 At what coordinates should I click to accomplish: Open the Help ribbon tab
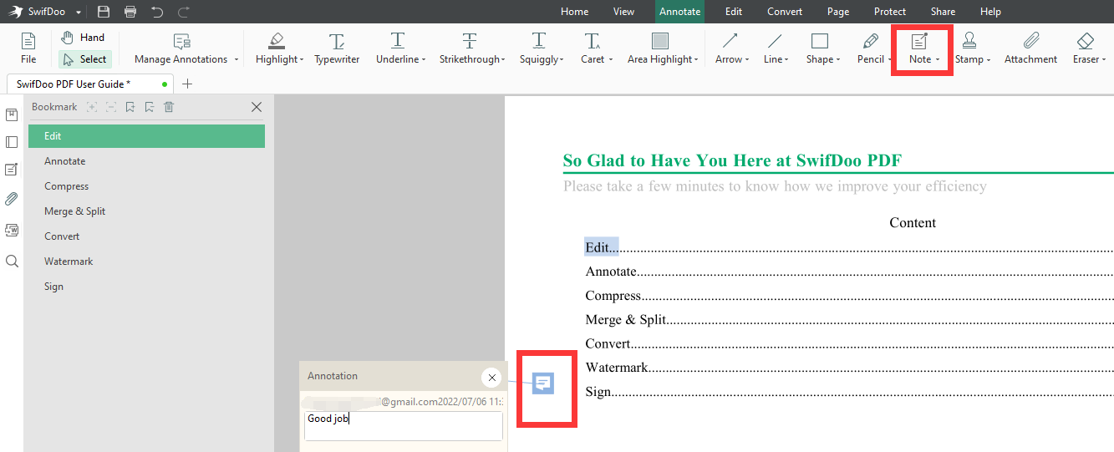(x=990, y=12)
